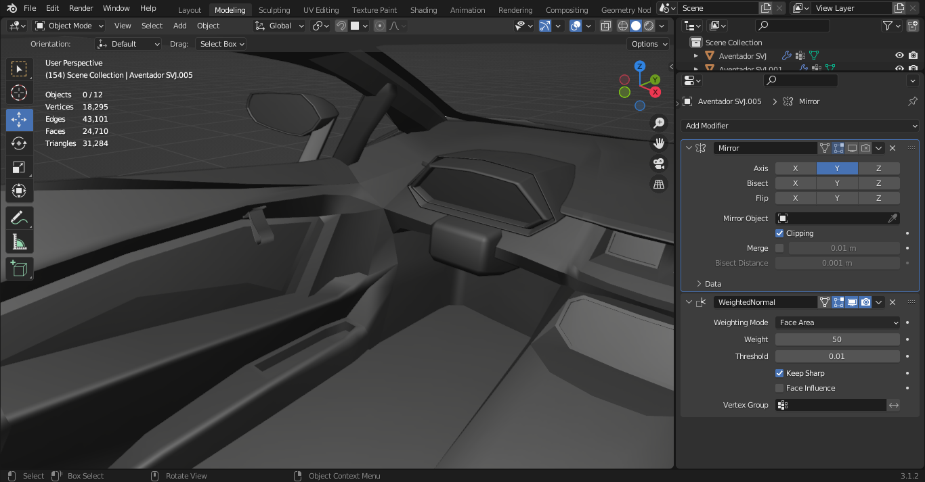The image size is (925, 482).
Task: Pin the properties editor context
Action: pos(913,101)
